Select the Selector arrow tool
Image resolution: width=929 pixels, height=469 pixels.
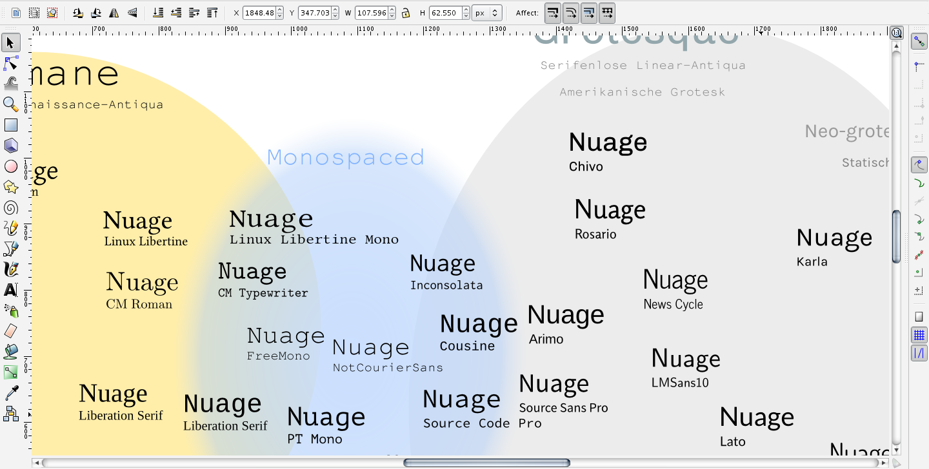click(10, 43)
